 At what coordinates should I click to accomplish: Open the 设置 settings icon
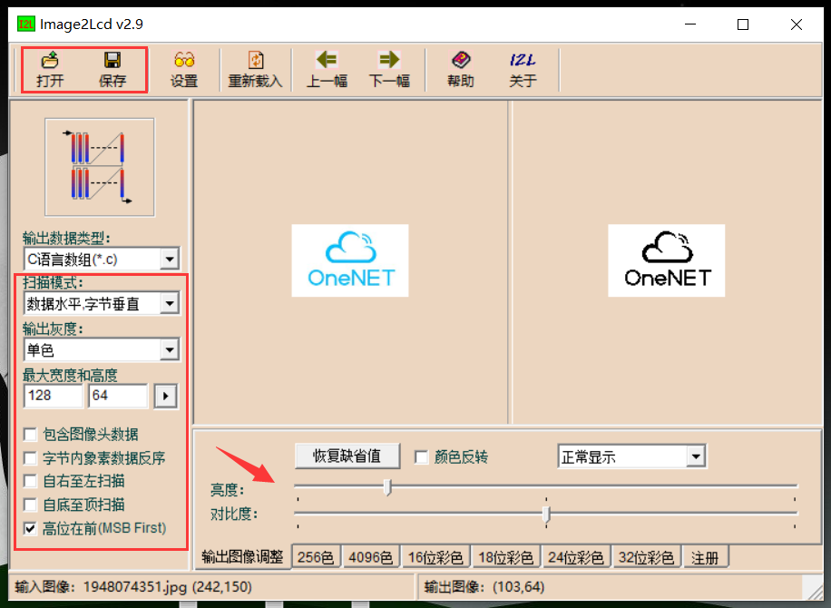tap(184, 68)
